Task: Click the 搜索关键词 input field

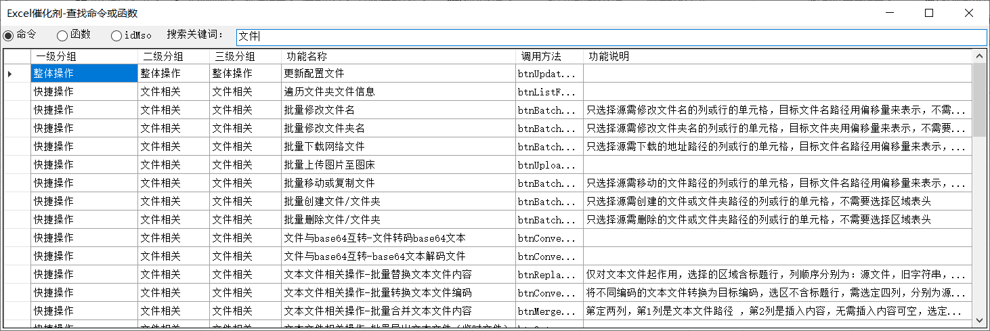Action: (611, 37)
